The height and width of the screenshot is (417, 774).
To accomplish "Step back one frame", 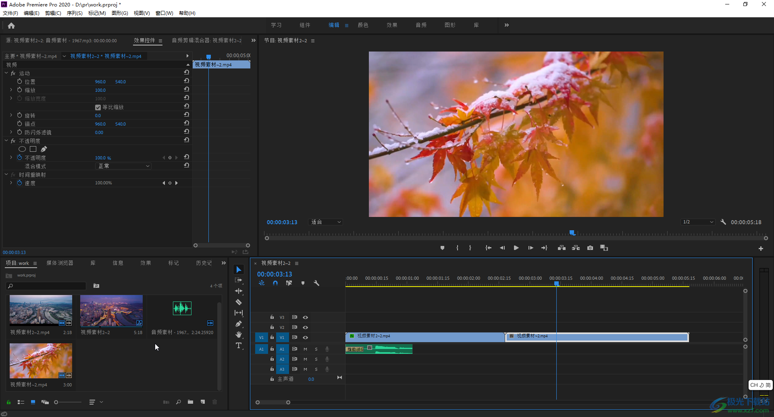I will 502,248.
